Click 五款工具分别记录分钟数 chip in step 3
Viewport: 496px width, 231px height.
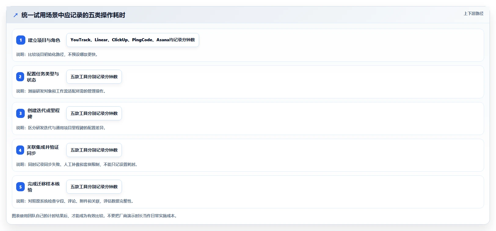point(94,113)
